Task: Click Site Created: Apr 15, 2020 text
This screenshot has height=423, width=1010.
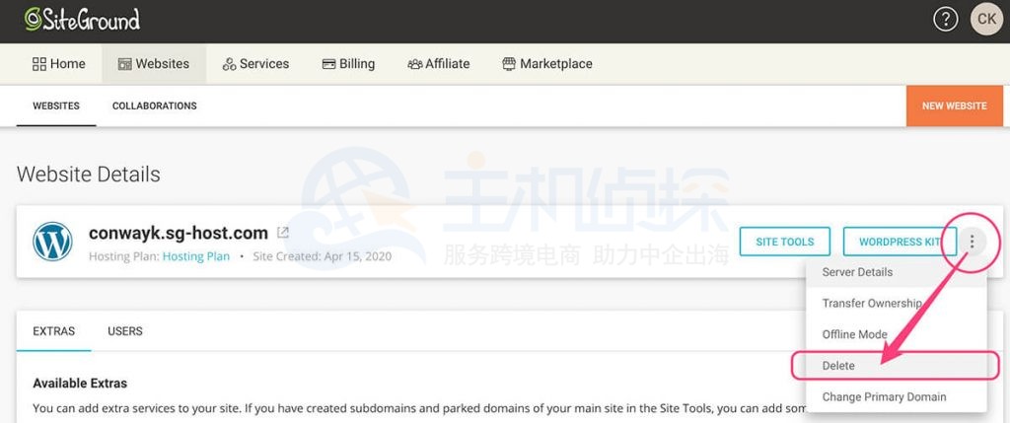Action: pos(323,256)
